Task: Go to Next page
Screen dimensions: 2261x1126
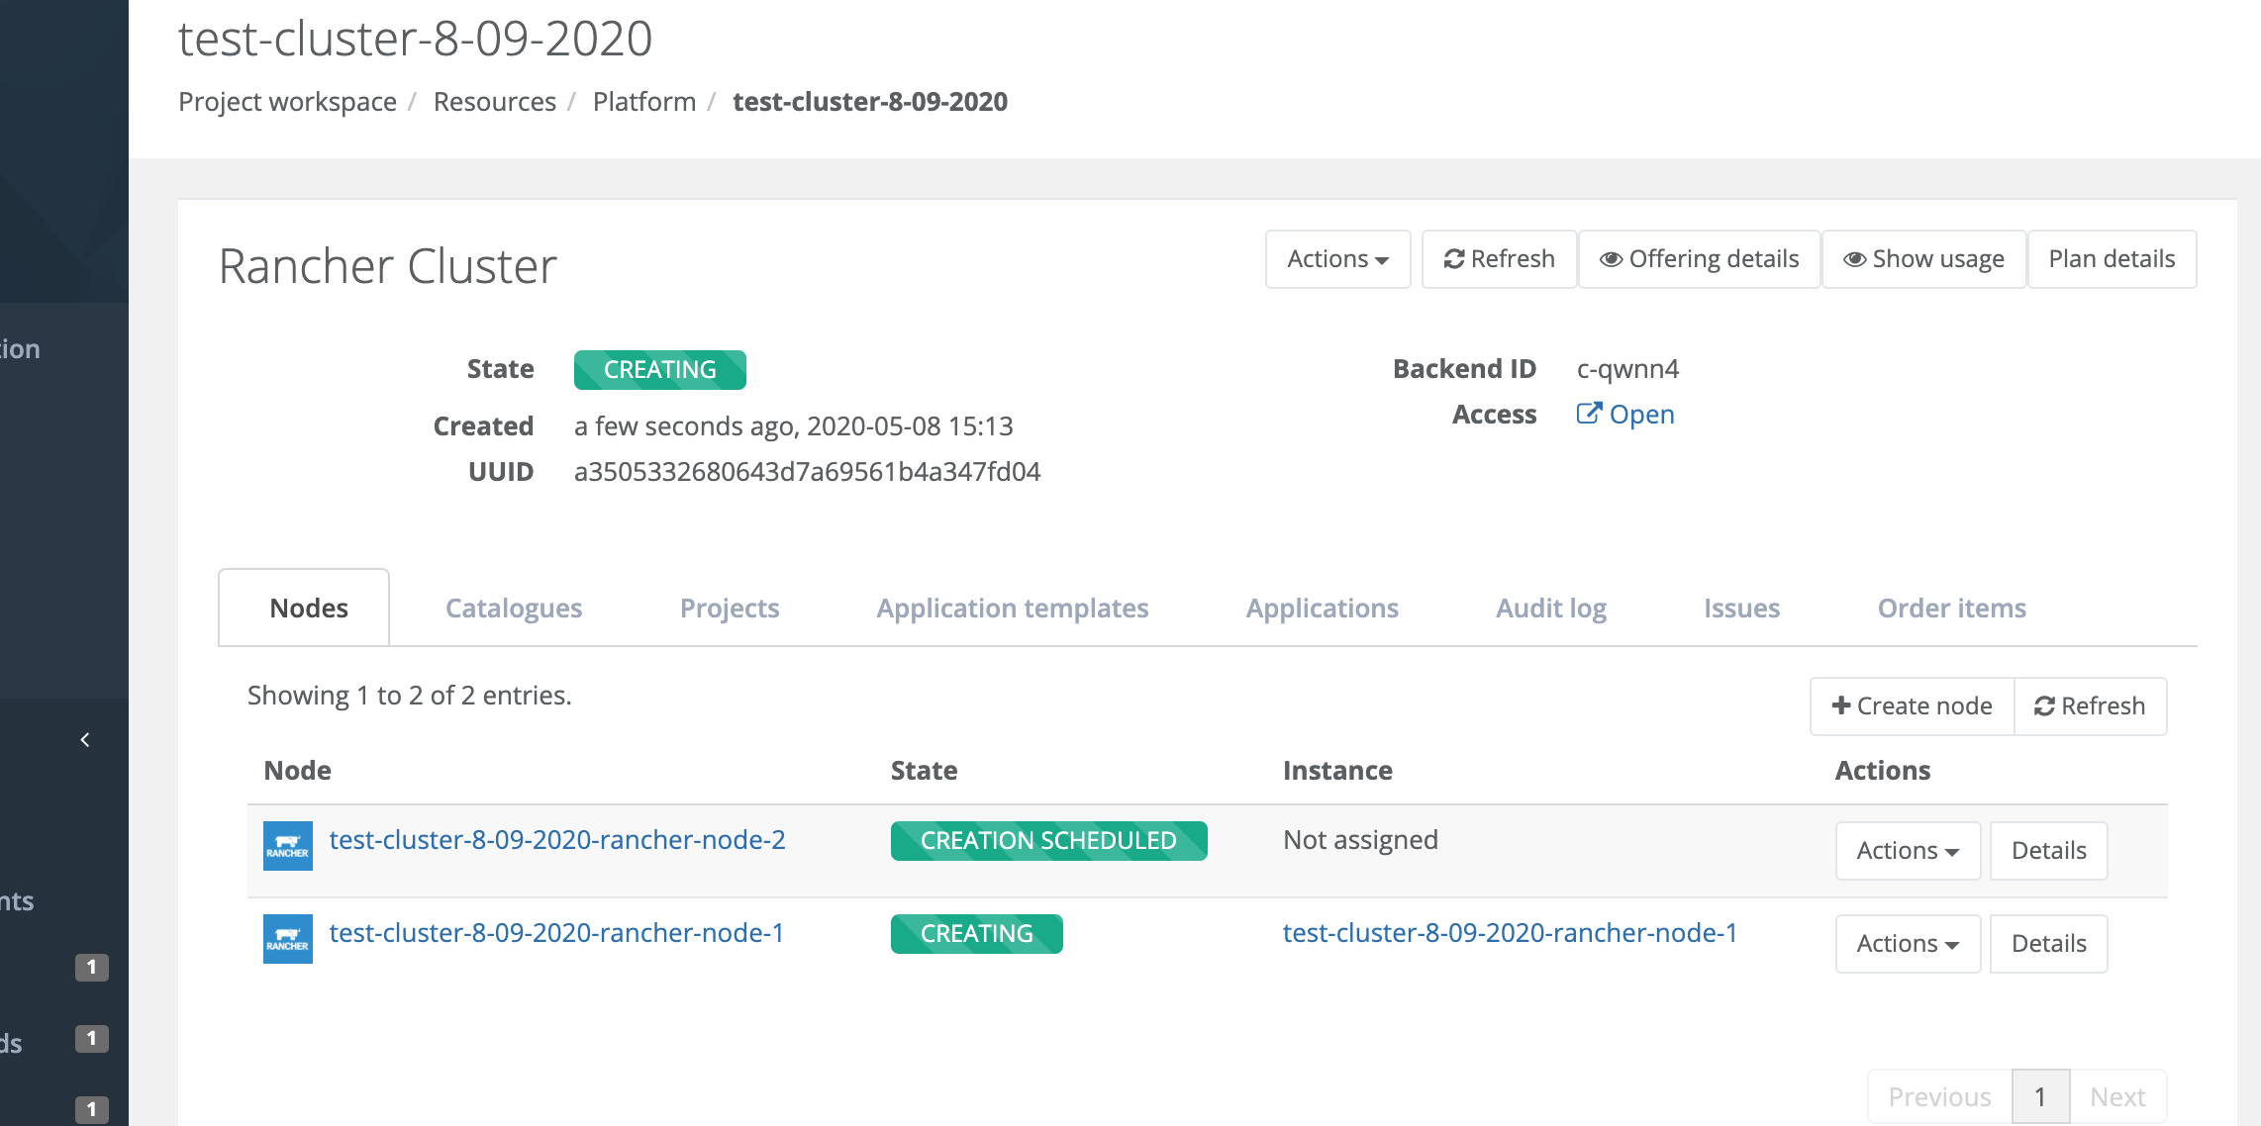Action: point(2117,1096)
